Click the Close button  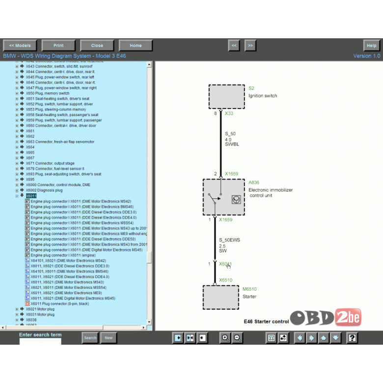coord(97,46)
